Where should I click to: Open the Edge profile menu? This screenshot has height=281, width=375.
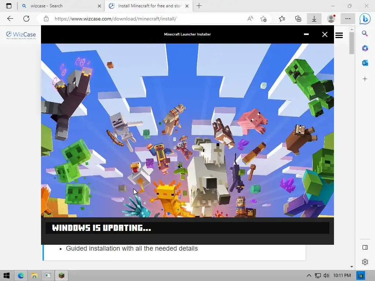(x=331, y=19)
